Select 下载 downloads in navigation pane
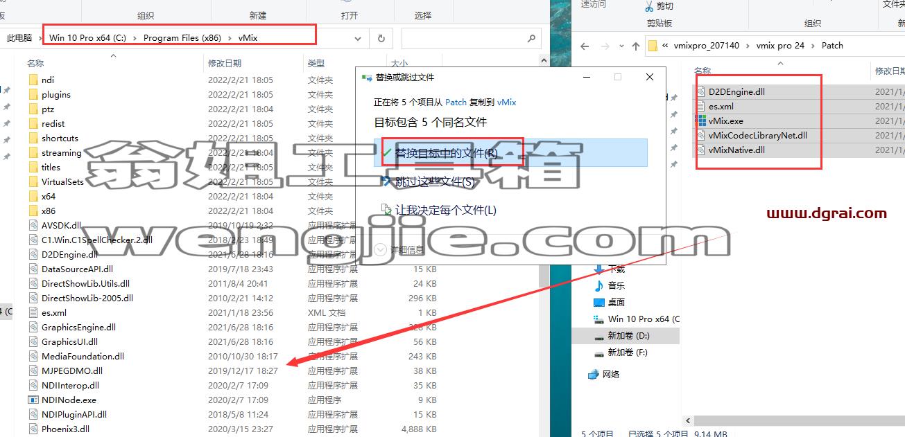The height and width of the screenshot is (437, 905). click(x=610, y=269)
